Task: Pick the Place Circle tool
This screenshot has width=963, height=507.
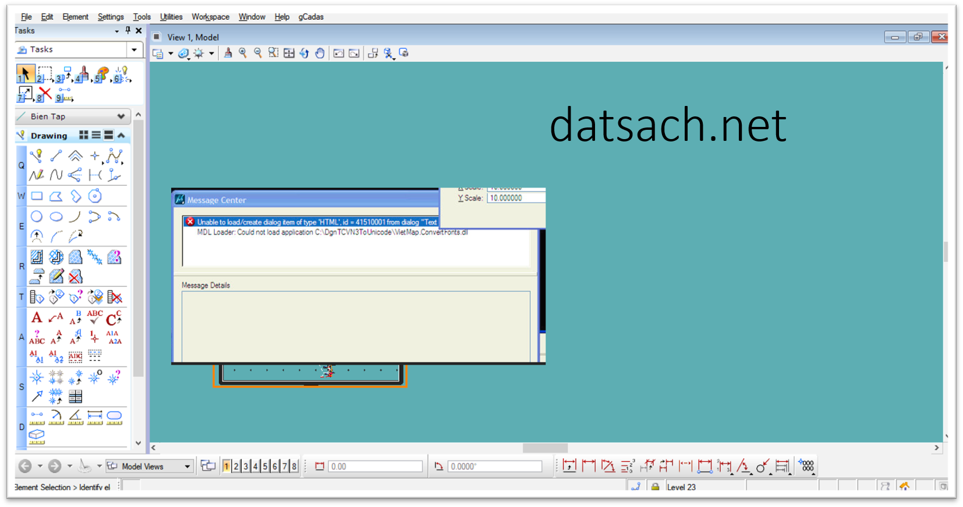Action: 37,217
